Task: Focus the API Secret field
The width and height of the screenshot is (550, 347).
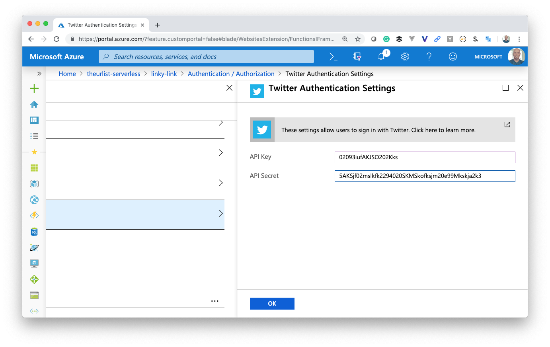Action: pos(425,176)
